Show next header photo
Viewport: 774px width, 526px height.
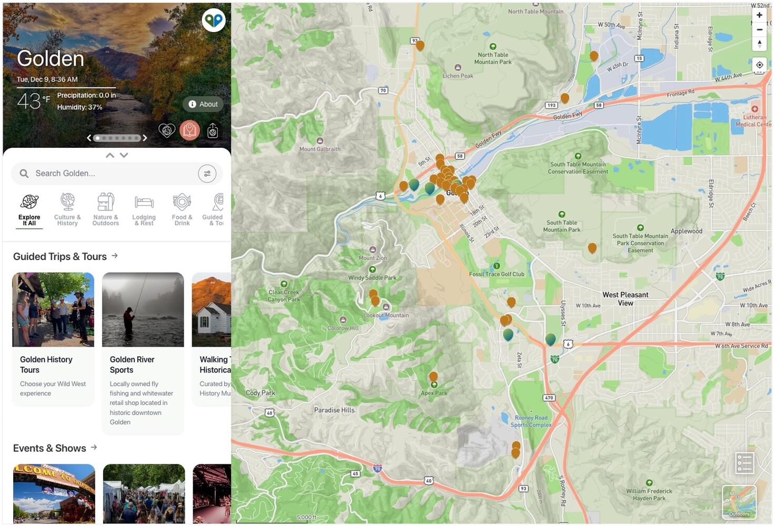(145, 138)
